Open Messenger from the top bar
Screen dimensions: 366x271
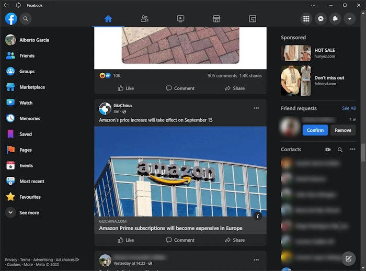pos(321,19)
